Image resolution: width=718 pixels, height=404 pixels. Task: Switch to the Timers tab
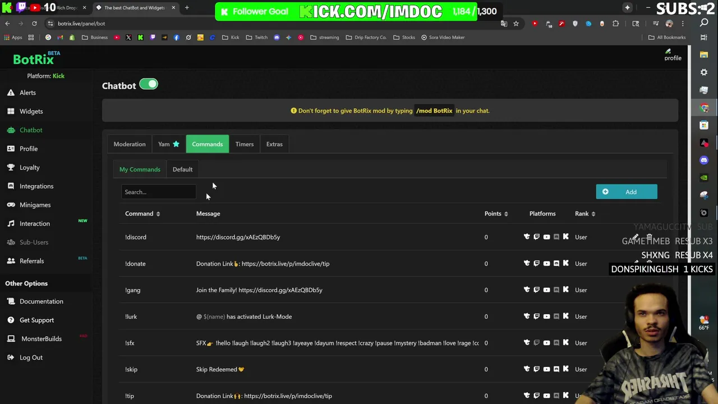point(245,144)
